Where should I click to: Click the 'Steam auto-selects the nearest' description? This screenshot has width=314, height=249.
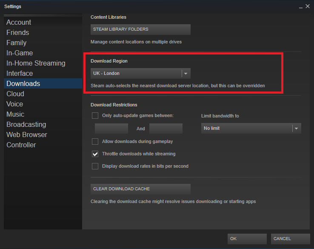[x=177, y=86]
